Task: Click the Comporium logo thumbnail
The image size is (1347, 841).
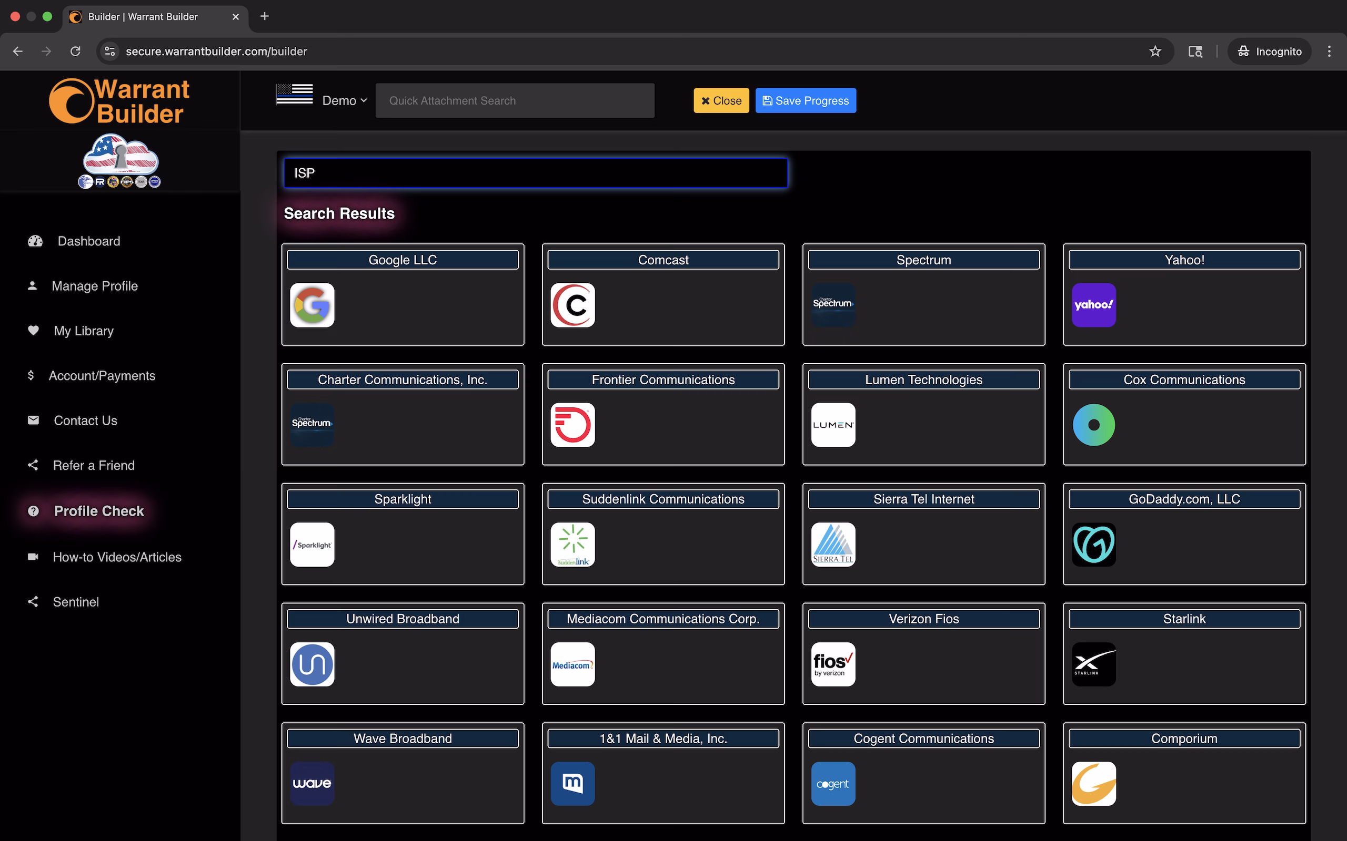Action: [1093, 784]
